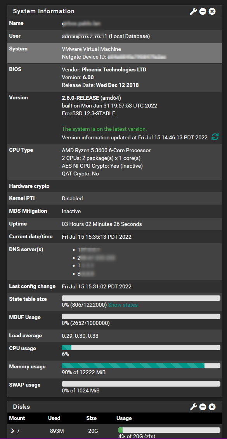Click the CPU usage progress bar
Screen dimensions: 227x439
141,347
